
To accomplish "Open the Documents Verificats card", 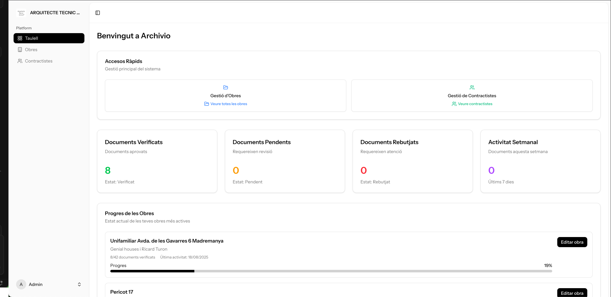I will pos(157,161).
